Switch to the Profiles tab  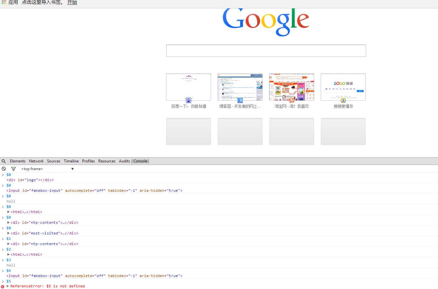[88, 161]
